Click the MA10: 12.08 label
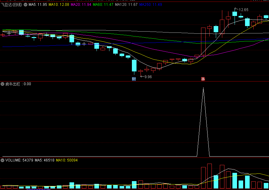This screenshot has width=269, height=190. tap(59, 5)
